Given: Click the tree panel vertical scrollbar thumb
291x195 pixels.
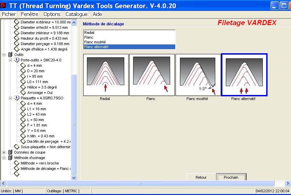Looking at the screenshot, I should pos(74,124).
